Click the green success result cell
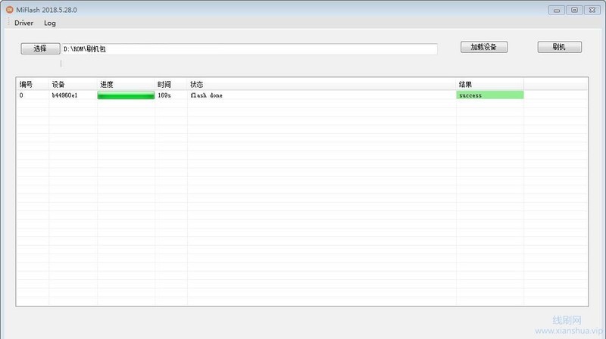This screenshot has height=339, width=606. tap(489, 95)
